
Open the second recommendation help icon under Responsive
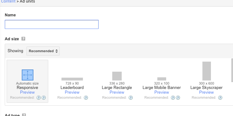click(44, 98)
